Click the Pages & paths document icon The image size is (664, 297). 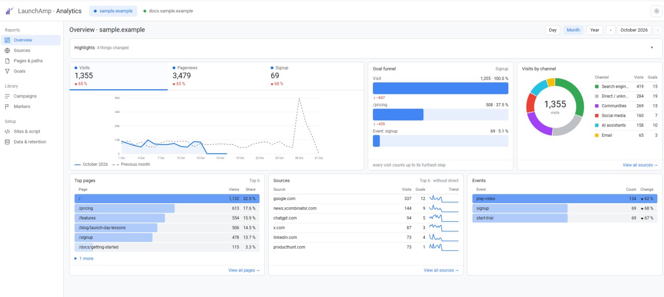(7, 61)
